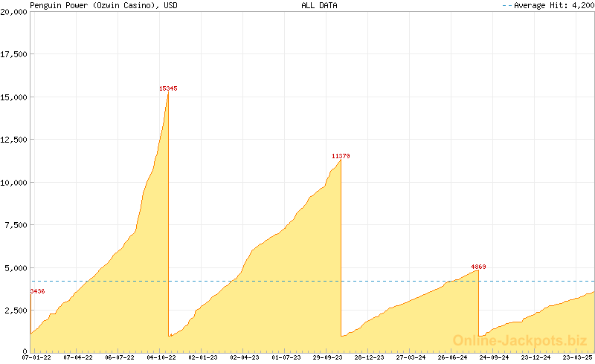Click the Average Hit legend entry
Viewport: 595px width, 364px height.
coord(547,5)
